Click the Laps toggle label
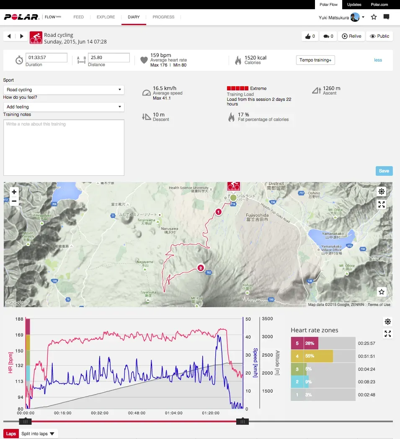Image resolution: width=400 pixels, height=439 pixels. [x=11, y=434]
